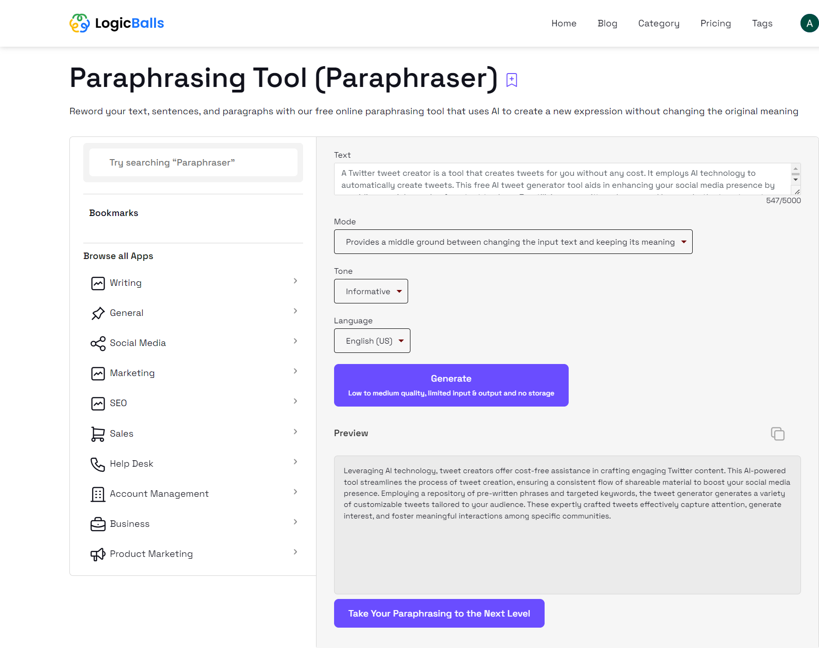
Task: Bookmark the Paraphrasing Tool page
Action: pos(511,80)
